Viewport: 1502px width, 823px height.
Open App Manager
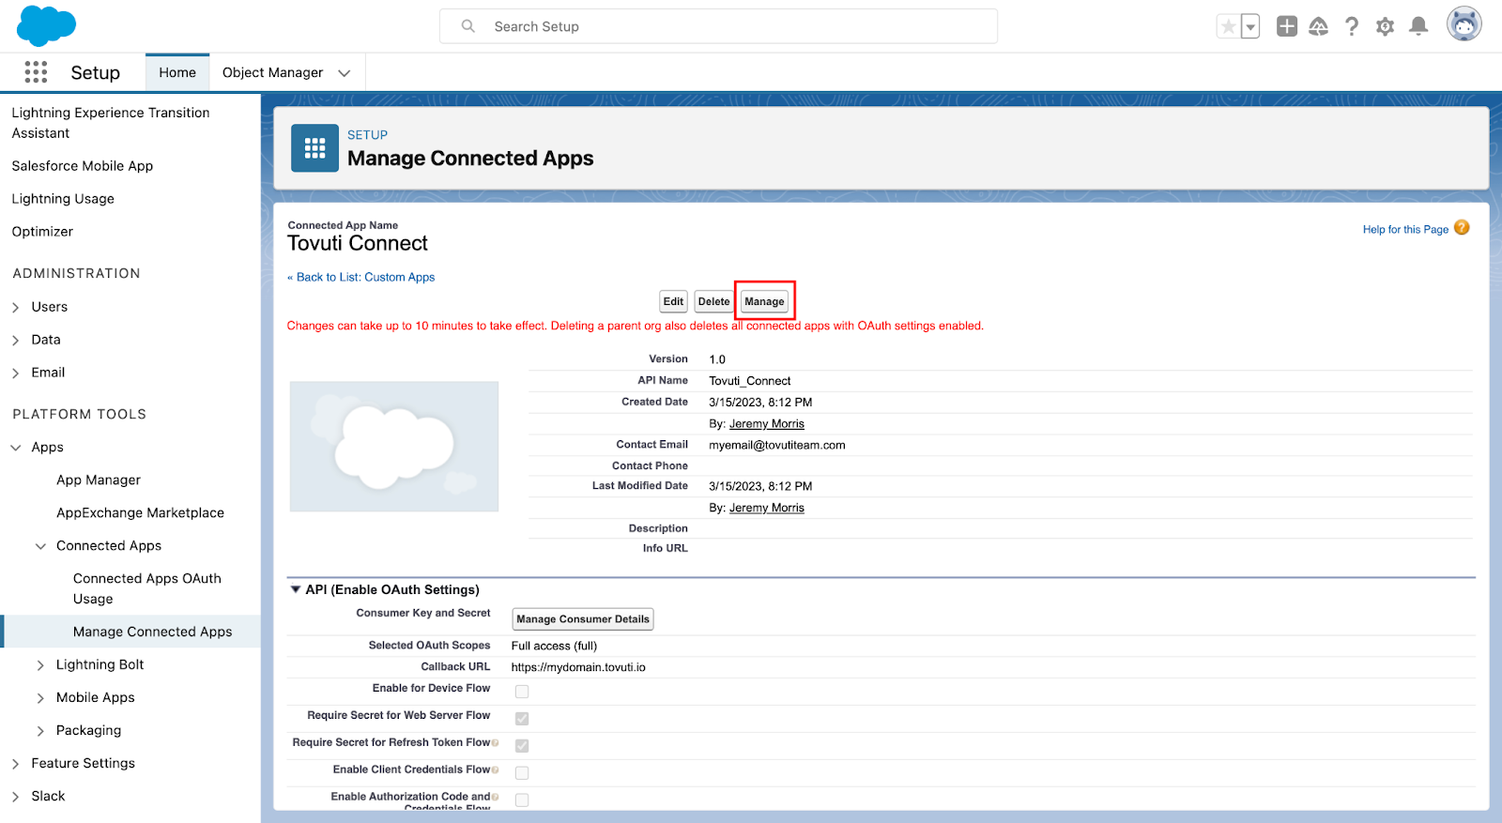99,480
